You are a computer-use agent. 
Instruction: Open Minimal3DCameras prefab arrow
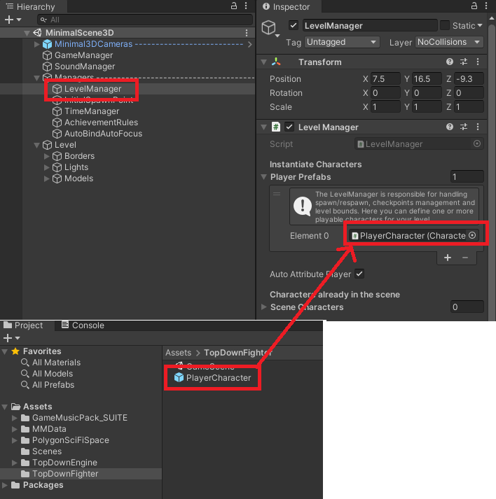click(x=250, y=44)
